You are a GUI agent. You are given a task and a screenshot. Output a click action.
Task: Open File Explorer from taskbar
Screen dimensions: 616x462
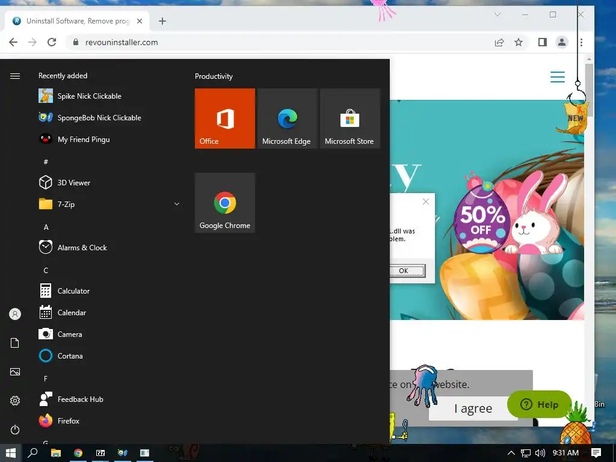coord(56,453)
